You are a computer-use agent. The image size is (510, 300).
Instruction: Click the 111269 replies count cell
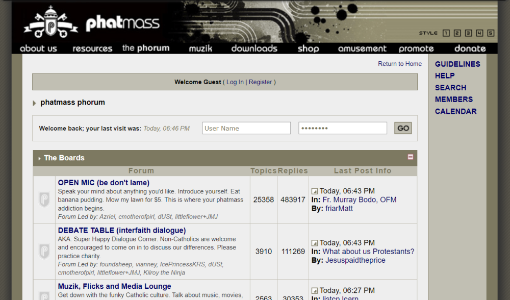coord(293,252)
